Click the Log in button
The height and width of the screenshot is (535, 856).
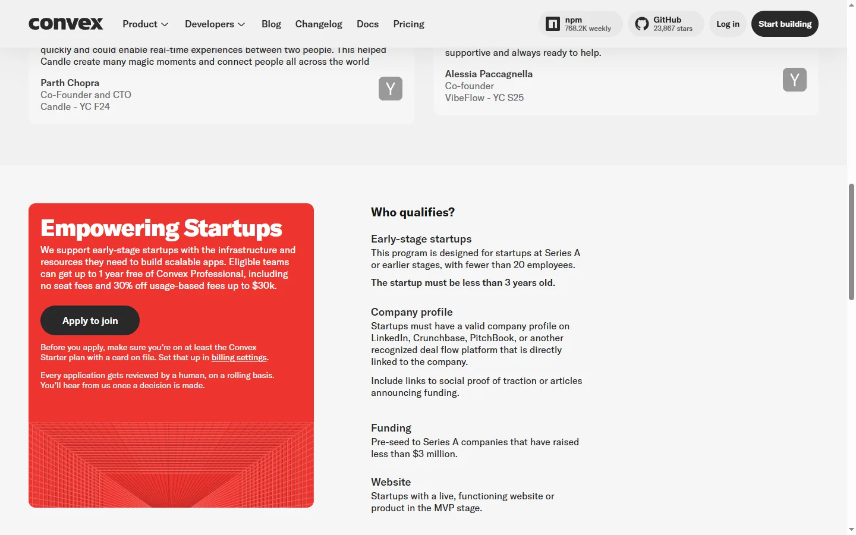click(728, 24)
